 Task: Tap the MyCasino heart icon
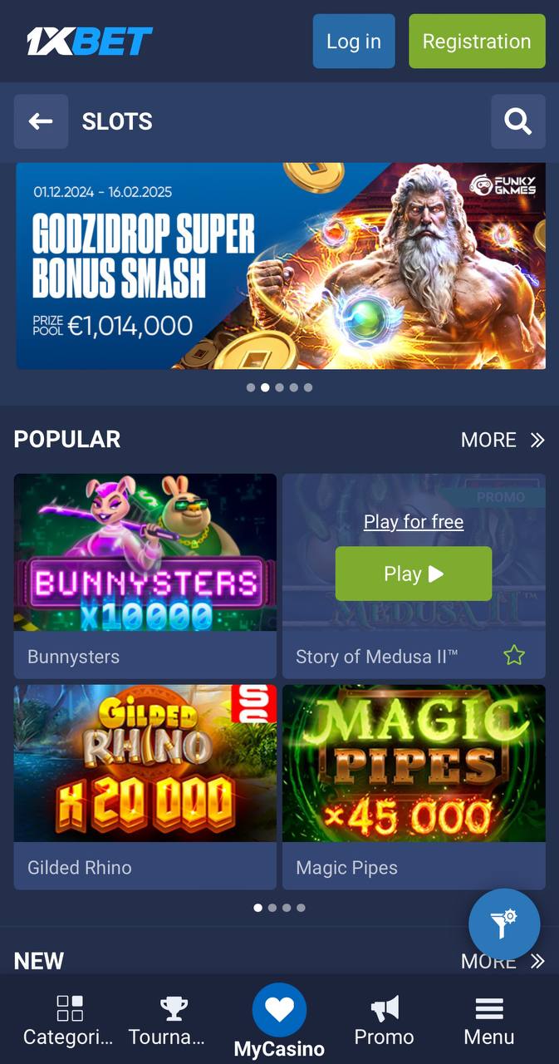pyautogui.click(x=279, y=1010)
